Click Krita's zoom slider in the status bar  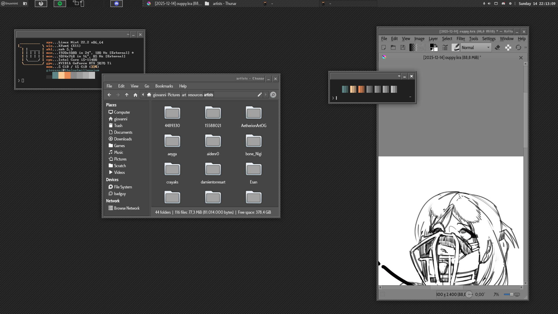(x=510, y=294)
